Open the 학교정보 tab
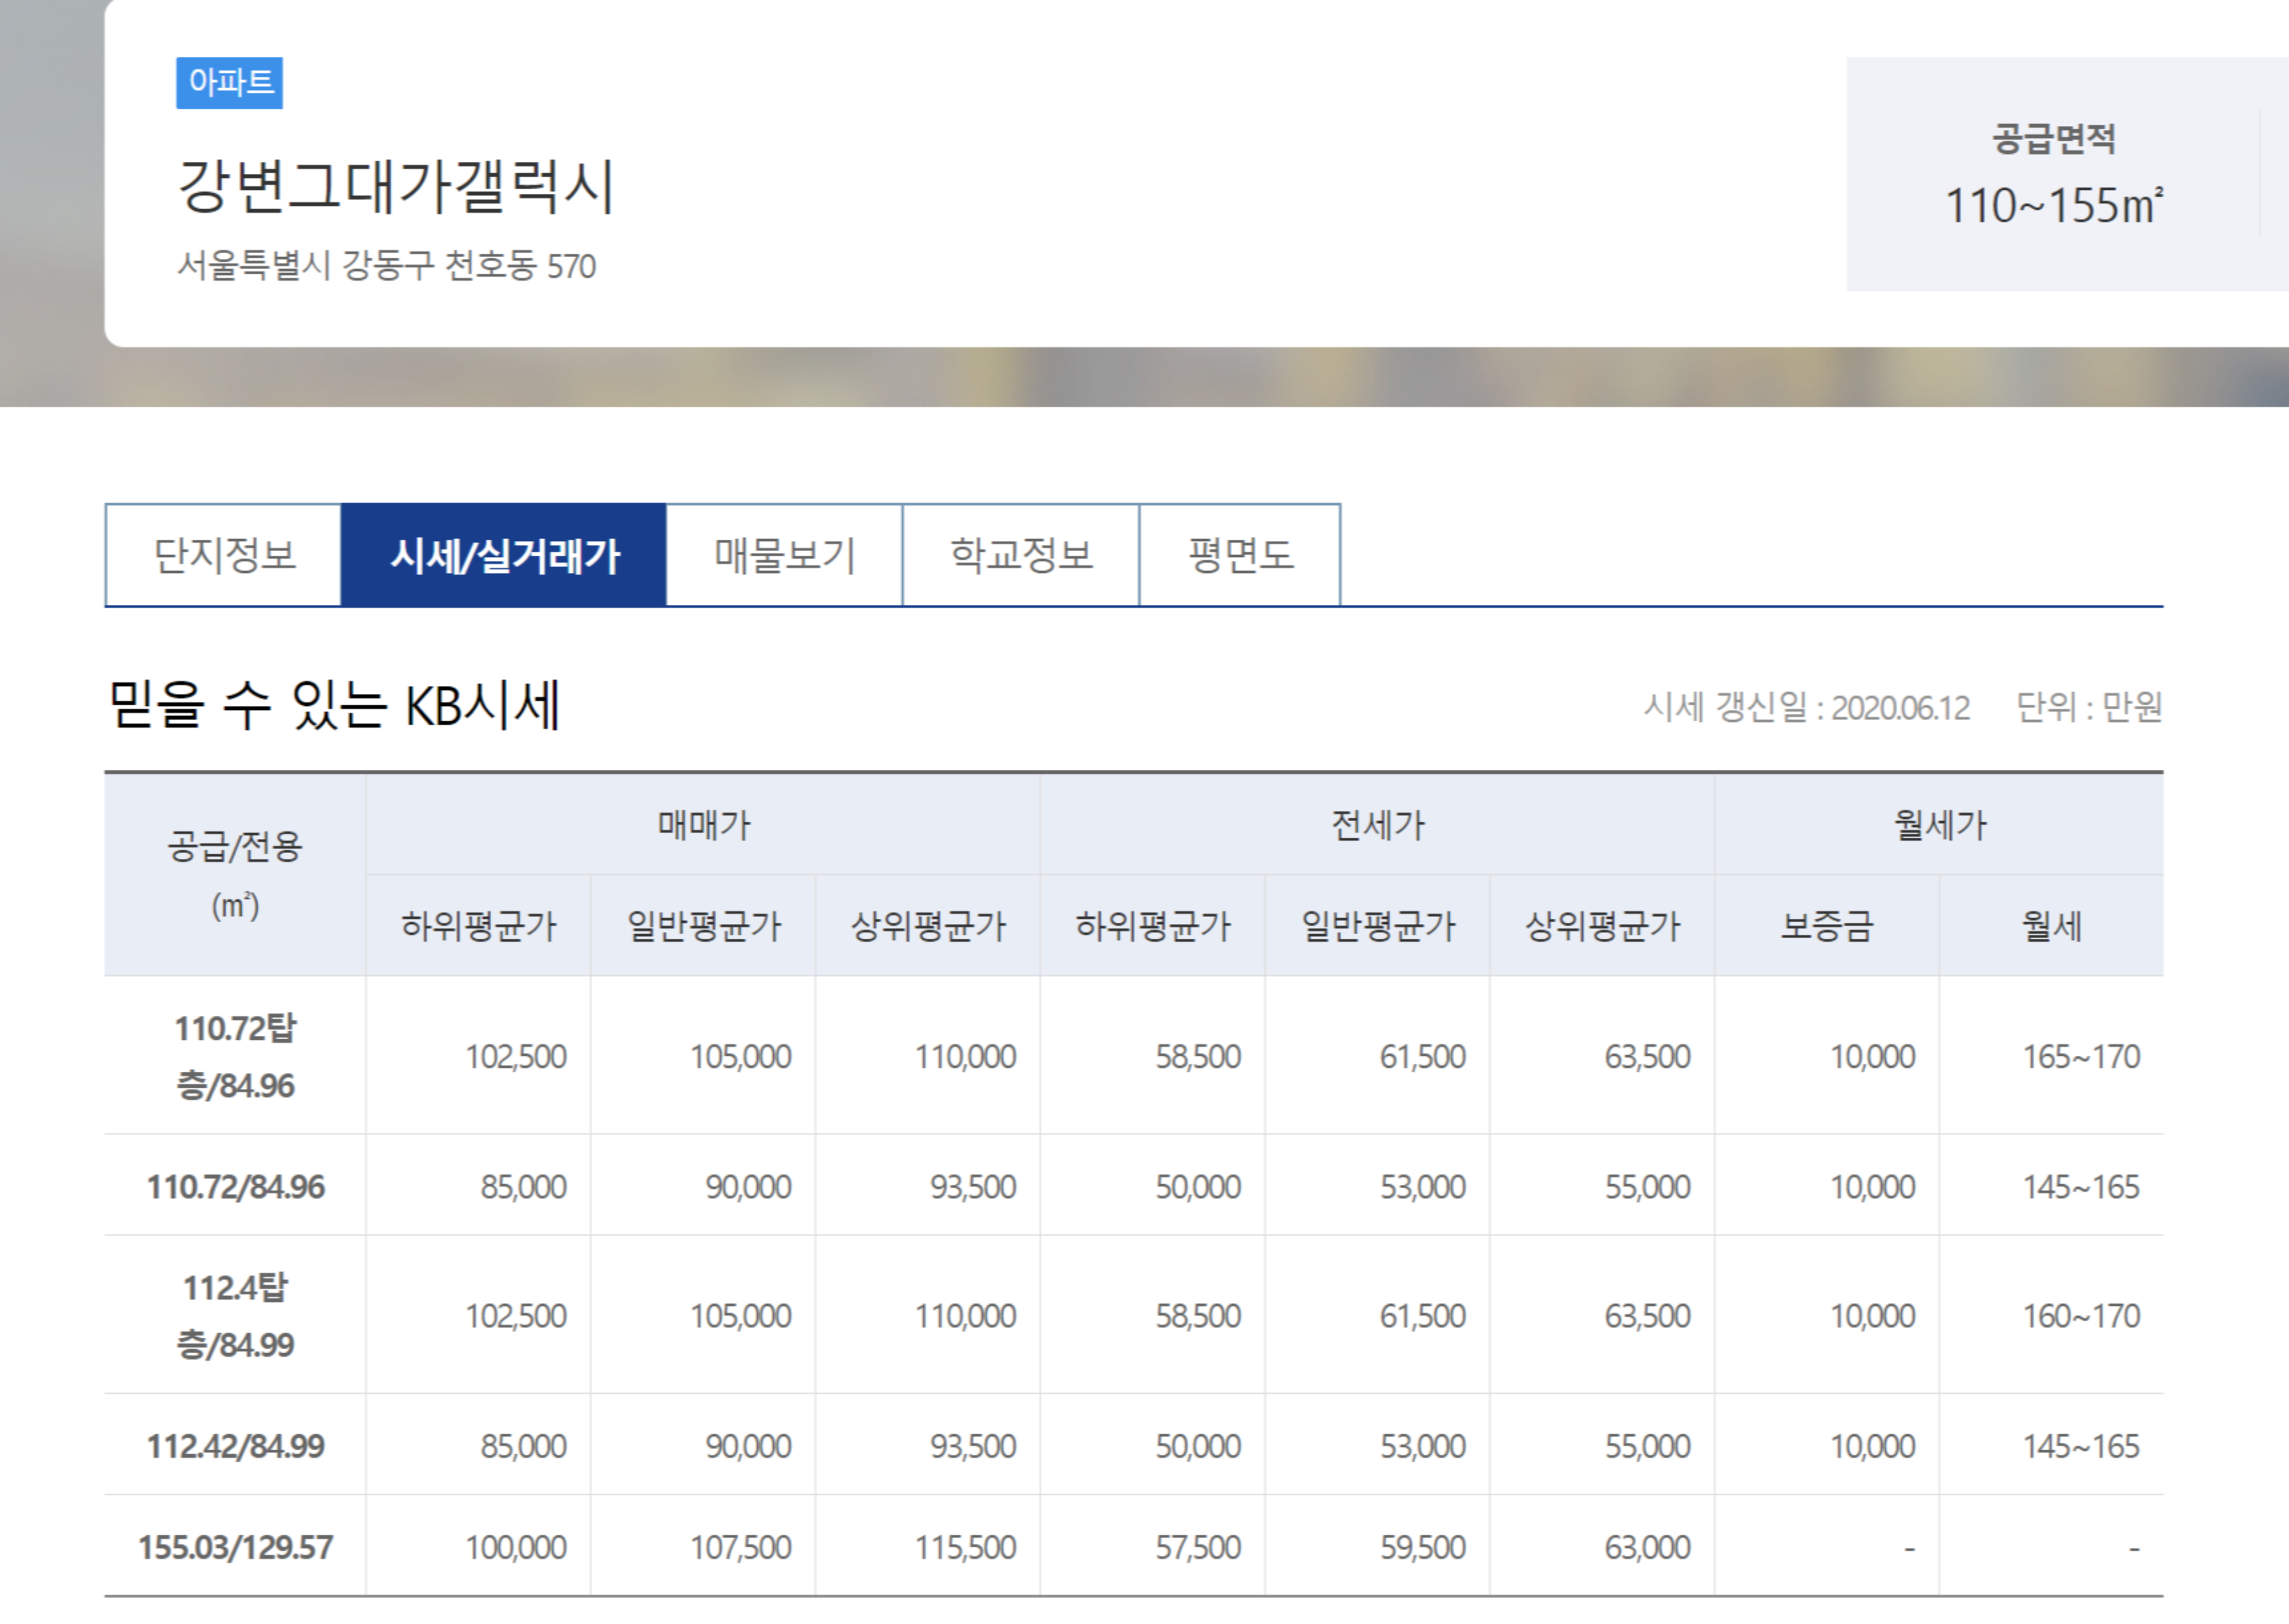2289x1624 pixels. click(x=1021, y=555)
